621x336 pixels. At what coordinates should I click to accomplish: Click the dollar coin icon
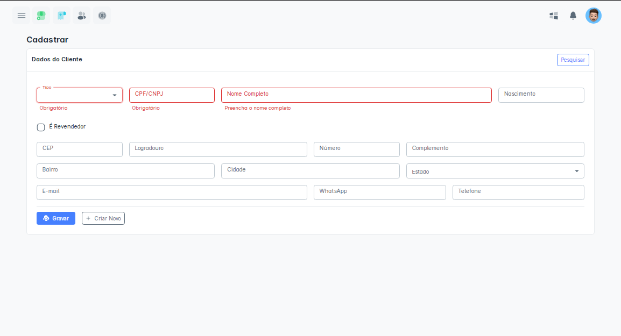102,16
